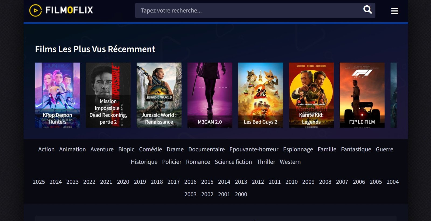Filter films by year 2005

[x=376, y=182]
